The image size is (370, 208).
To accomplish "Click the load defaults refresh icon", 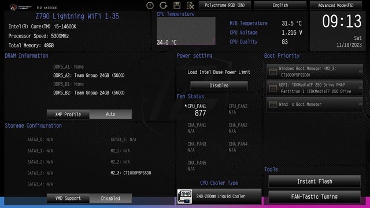I will [163, 5].
